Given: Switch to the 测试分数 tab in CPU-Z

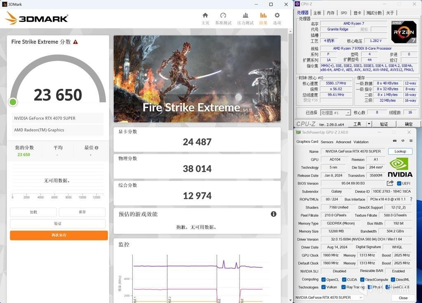Looking at the screenshot, I should 374,13.
